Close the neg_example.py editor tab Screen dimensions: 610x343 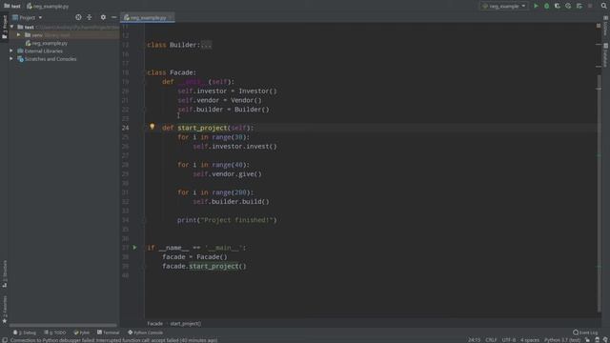171,17
